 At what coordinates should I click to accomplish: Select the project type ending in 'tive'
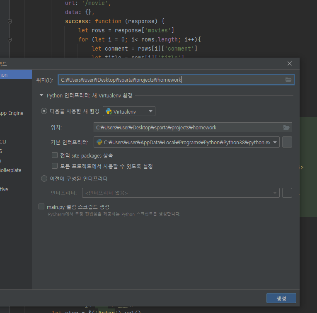tap(4, 189)
